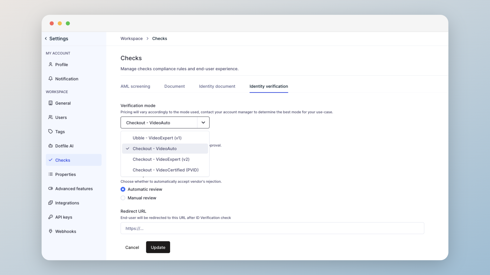
Task: Open the API keys page
Action: click(74, 217)
